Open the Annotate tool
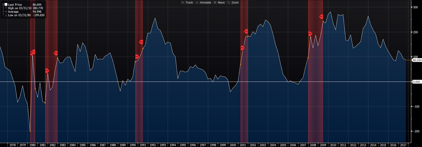This screenshot has height=147, width=422. (203, 3)
